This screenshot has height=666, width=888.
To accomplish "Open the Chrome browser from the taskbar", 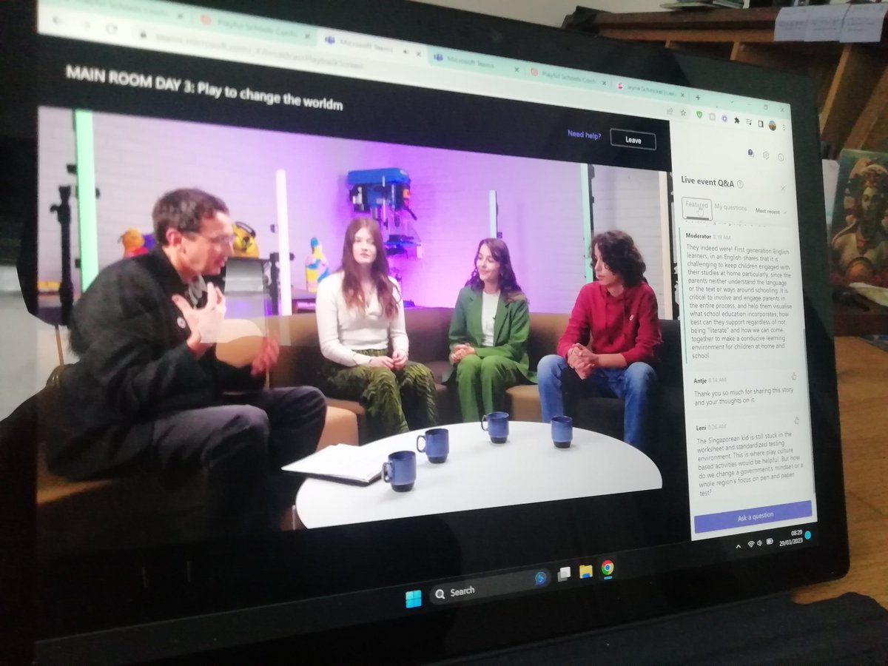I will (608, 568).
